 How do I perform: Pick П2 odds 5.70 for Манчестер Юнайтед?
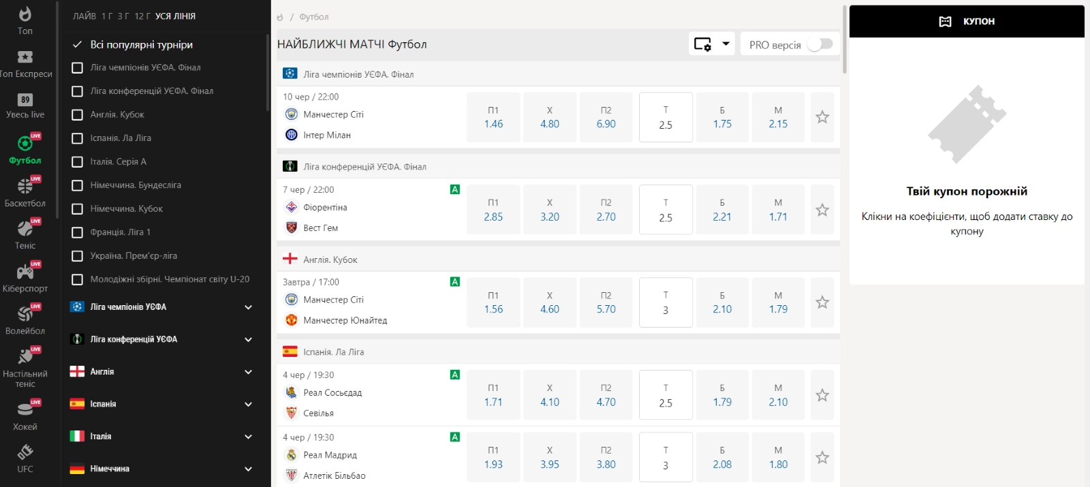pos(606,302)
